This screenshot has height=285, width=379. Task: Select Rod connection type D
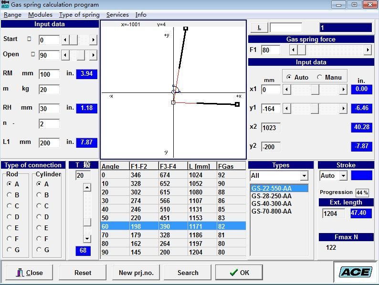pos(9,217)
